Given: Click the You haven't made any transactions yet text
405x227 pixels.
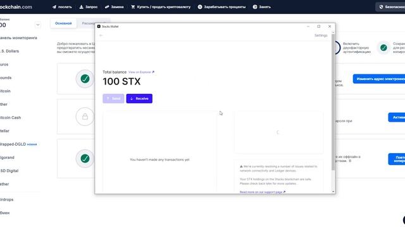Looking at the screenshot, I should pos(159,160).
